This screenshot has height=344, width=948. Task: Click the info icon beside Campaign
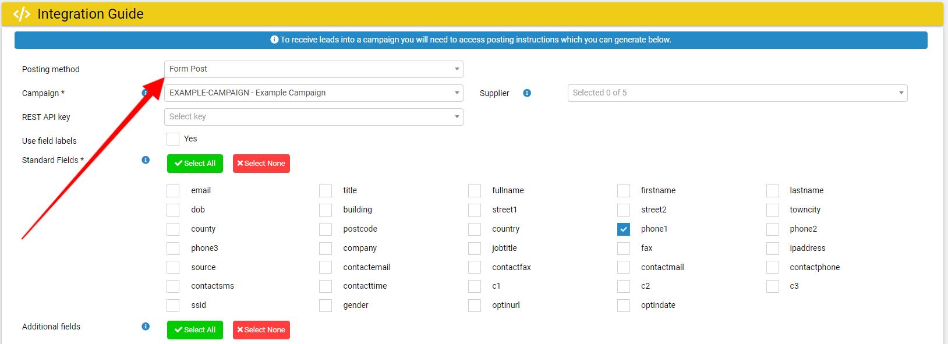coord(144,93)
